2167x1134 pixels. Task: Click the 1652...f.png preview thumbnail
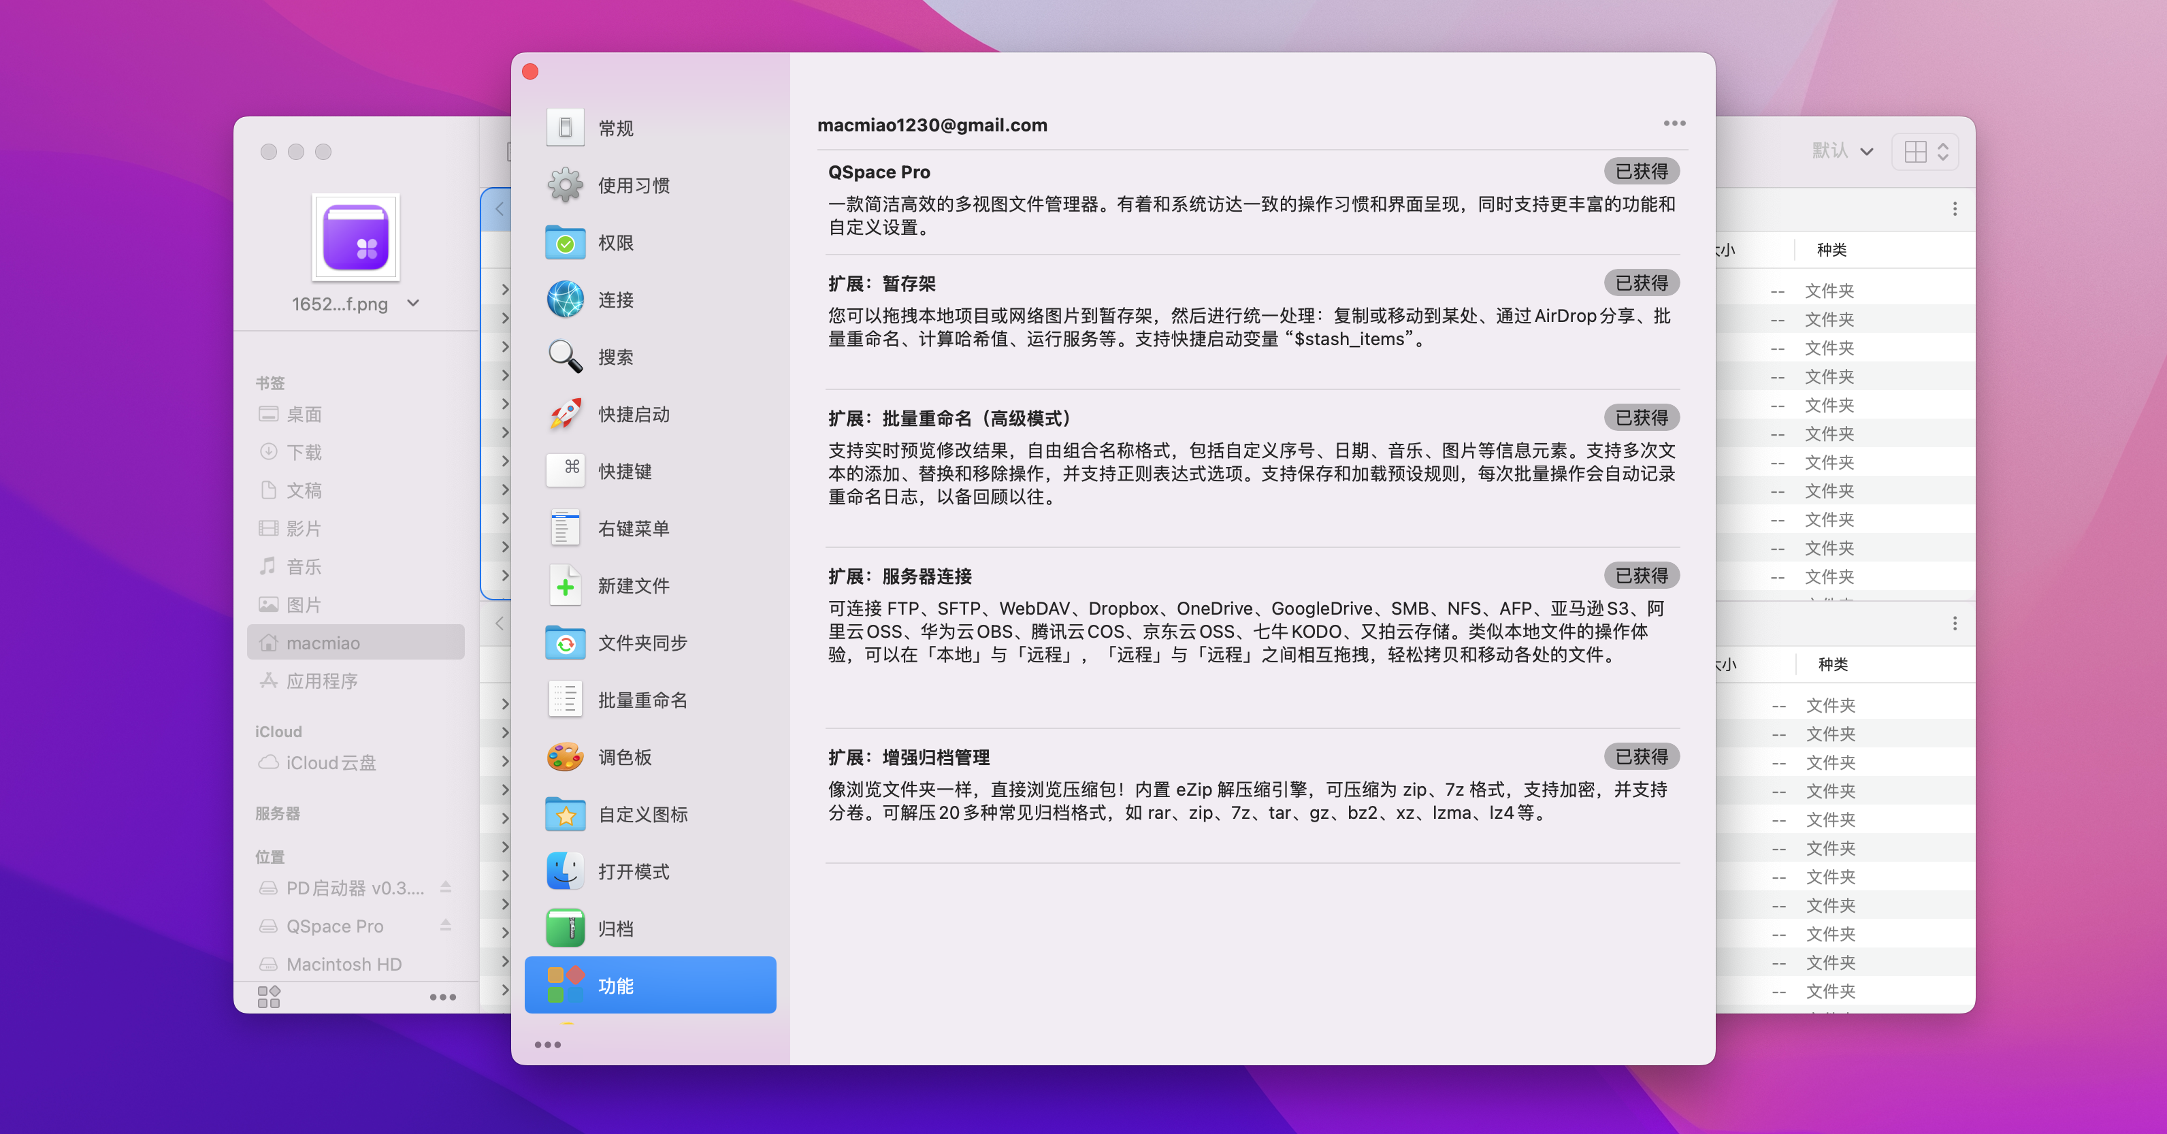click(356, 238)
